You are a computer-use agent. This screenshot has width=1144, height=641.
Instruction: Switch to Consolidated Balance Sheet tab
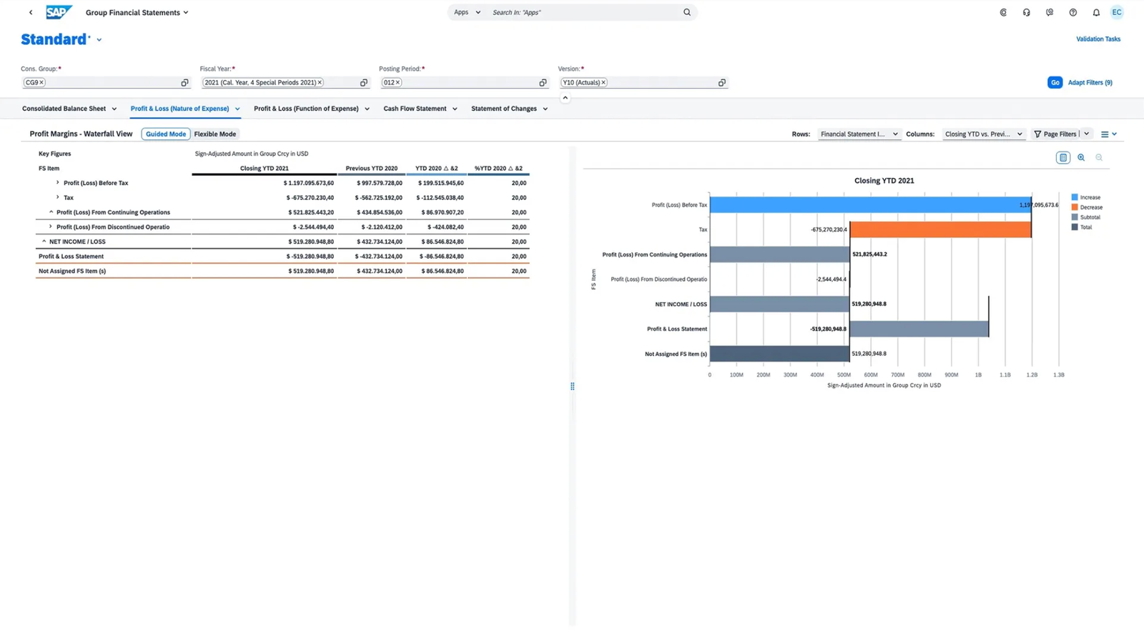coord(64,109)
